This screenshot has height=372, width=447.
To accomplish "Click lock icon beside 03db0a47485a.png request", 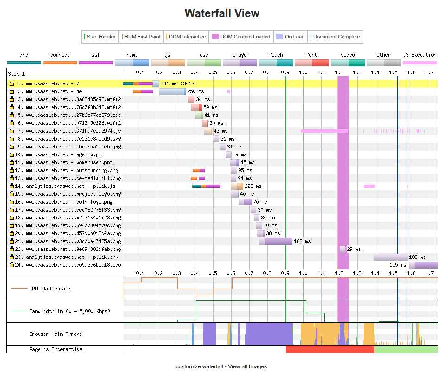I will coord(12,241).
